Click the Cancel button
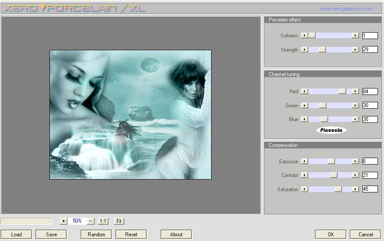 click(x=366, y=235)
